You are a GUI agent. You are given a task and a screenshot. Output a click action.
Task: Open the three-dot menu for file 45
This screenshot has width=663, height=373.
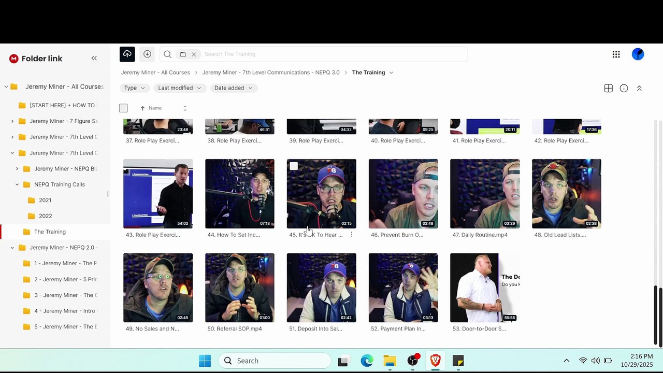(x=352, y=235)
